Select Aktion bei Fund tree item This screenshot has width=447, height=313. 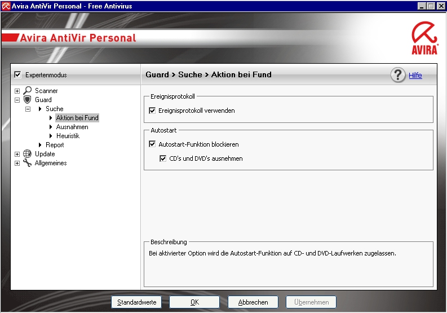pyautogui.click(x=77, y=118)
